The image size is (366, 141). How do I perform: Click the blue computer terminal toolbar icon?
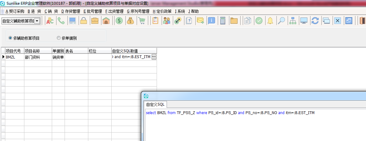click(72, 21)
